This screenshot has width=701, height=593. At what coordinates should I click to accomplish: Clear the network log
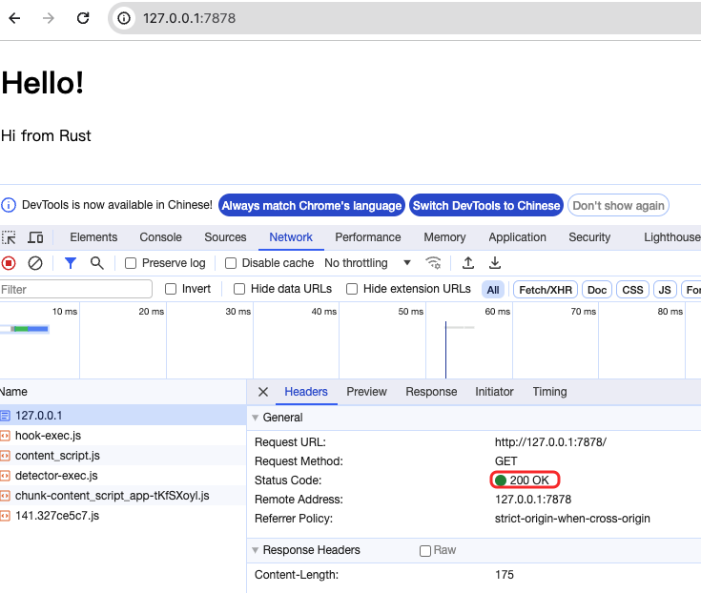35,263
